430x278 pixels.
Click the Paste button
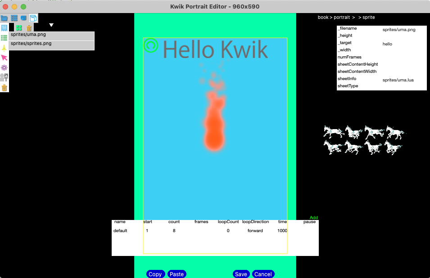click(177, 274)
